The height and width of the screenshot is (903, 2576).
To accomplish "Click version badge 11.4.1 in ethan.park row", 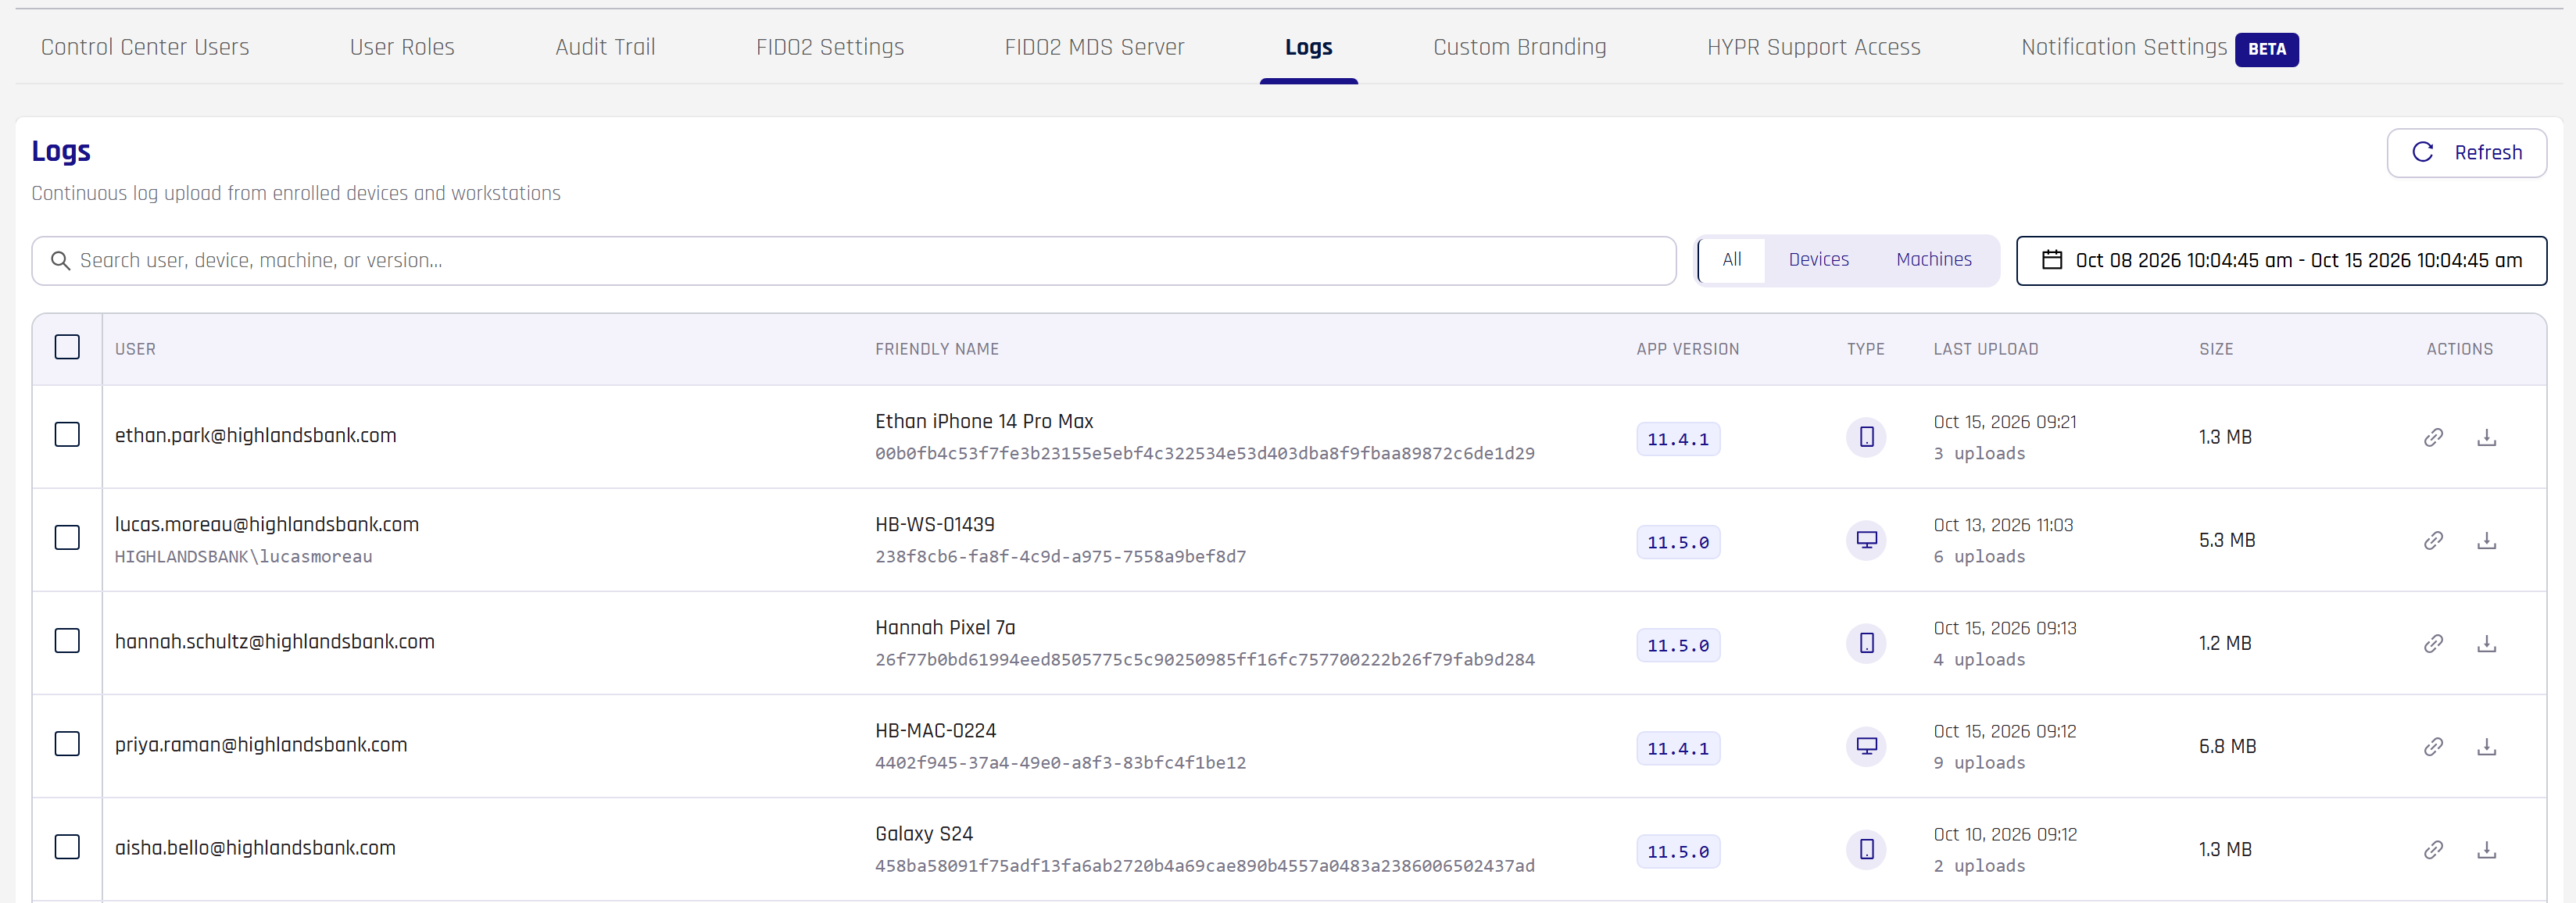I will [x=1678, y=439].
